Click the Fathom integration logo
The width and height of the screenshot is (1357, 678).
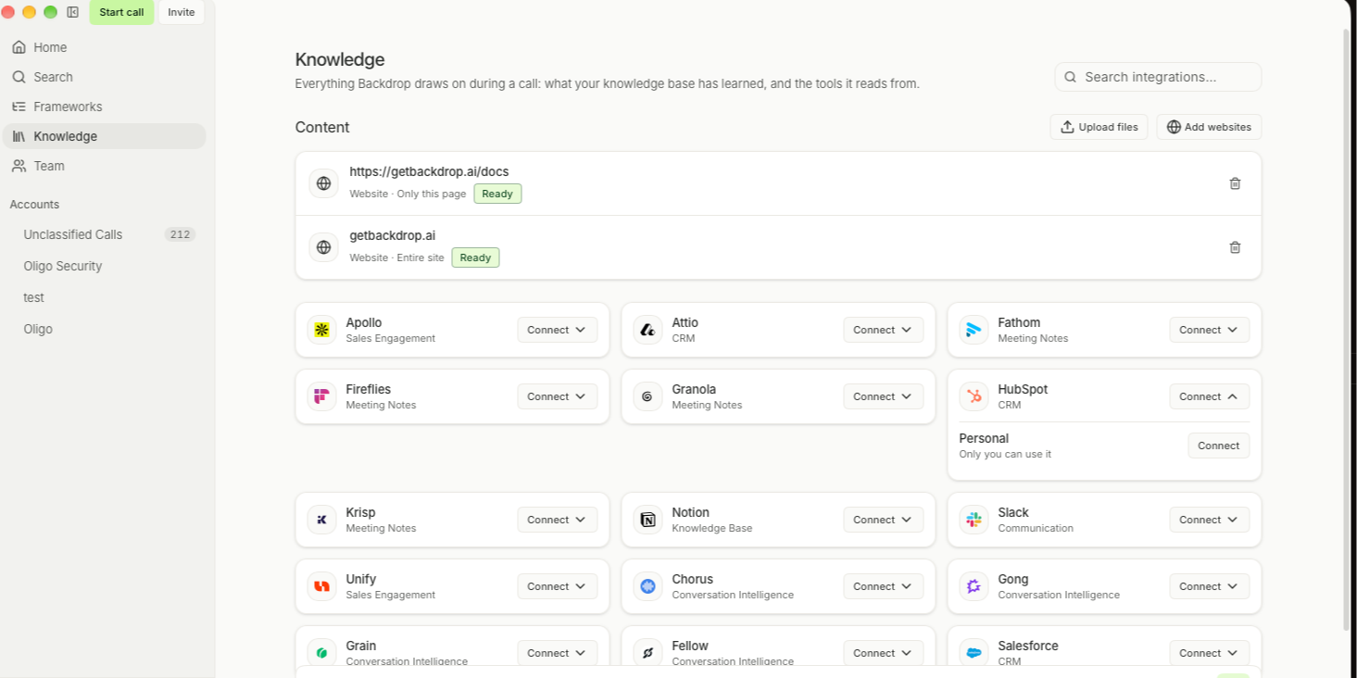tap(974, 330)
